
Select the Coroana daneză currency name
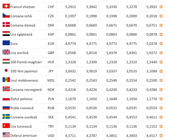23,25
